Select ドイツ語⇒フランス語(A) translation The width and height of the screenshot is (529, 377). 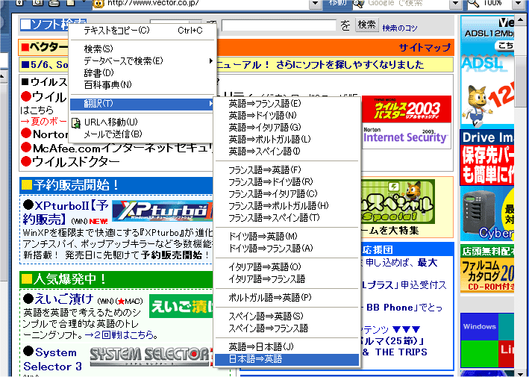pyautogui.click(x=287, y=248)
